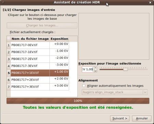Select row PB081717-2EV.tif
Screen dimensions: 154x124
pos(38,59)
